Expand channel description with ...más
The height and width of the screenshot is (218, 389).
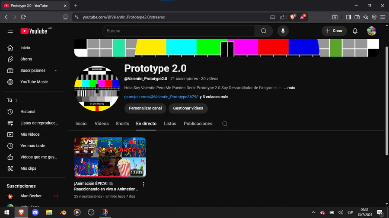tap(290, 88)
